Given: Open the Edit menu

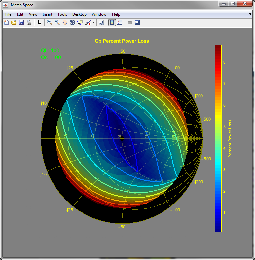Looking at the screenshot, I should [20, 14].
